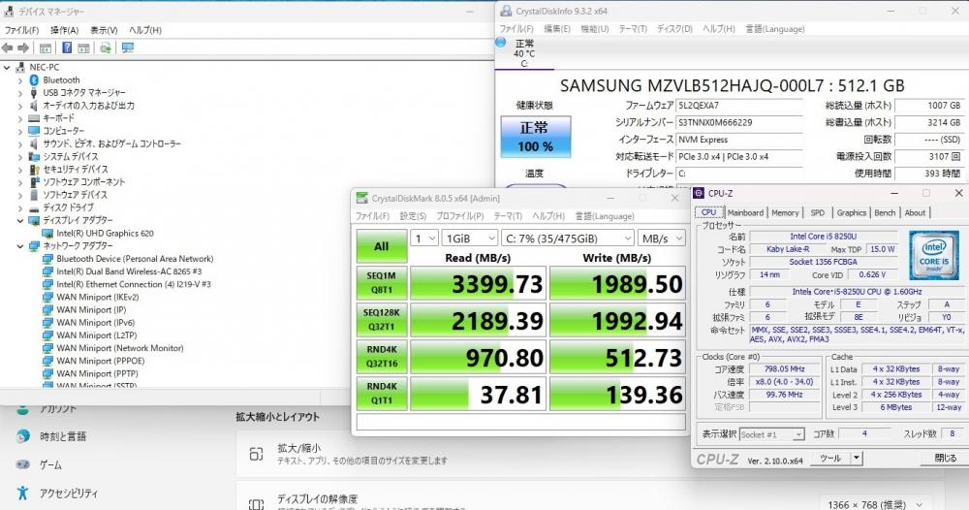
Task: Expand the Disk drives tree node
Action: pos(19,207)
